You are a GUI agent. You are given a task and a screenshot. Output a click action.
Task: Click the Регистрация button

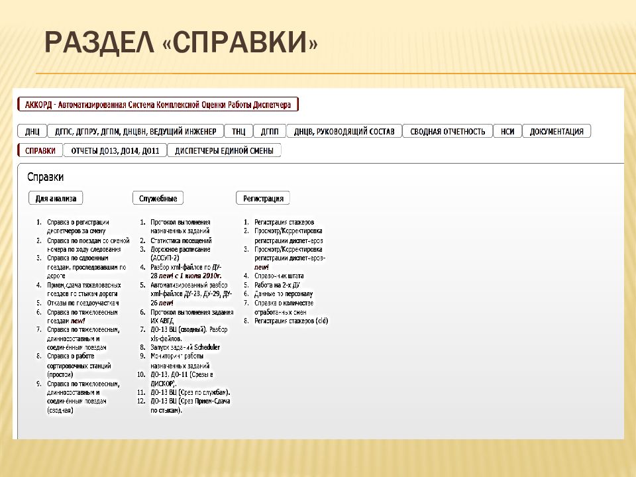click(x=263, y=198)
